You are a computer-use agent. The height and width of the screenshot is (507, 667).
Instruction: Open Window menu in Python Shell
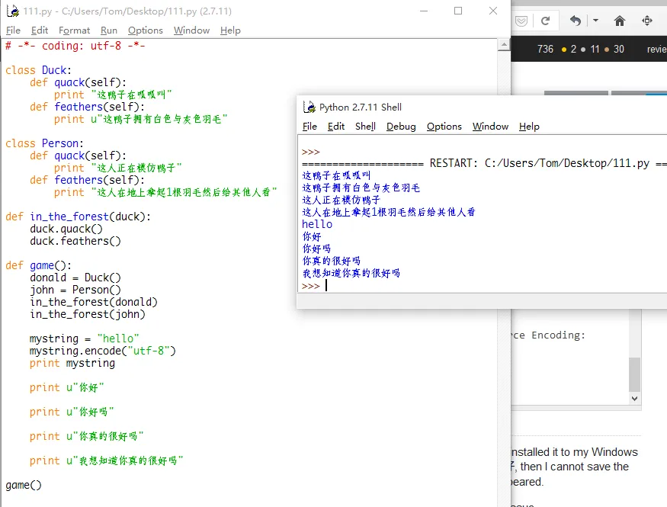pos(490,127)
